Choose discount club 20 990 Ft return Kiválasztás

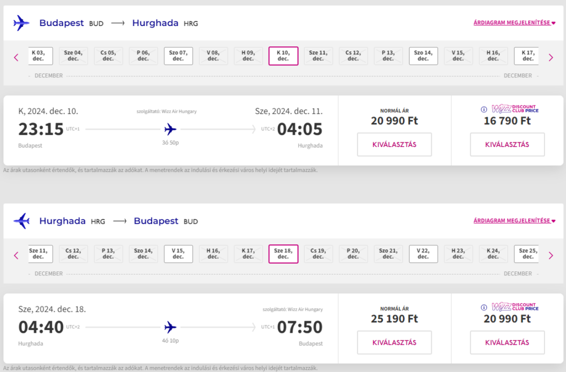coord(507,342)
